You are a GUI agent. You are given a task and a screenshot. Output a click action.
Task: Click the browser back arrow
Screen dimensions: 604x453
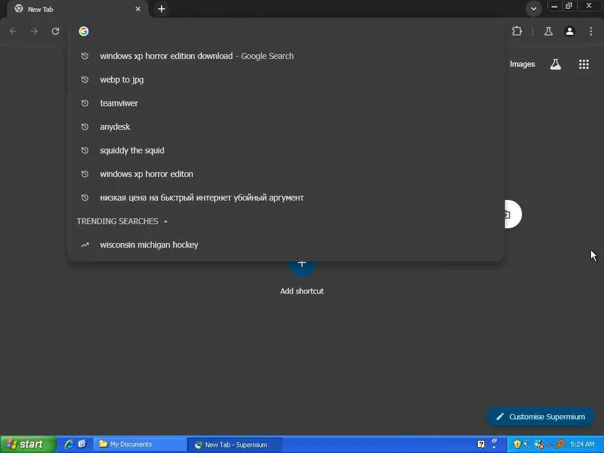pyautogui.click(x=13, y=31)
